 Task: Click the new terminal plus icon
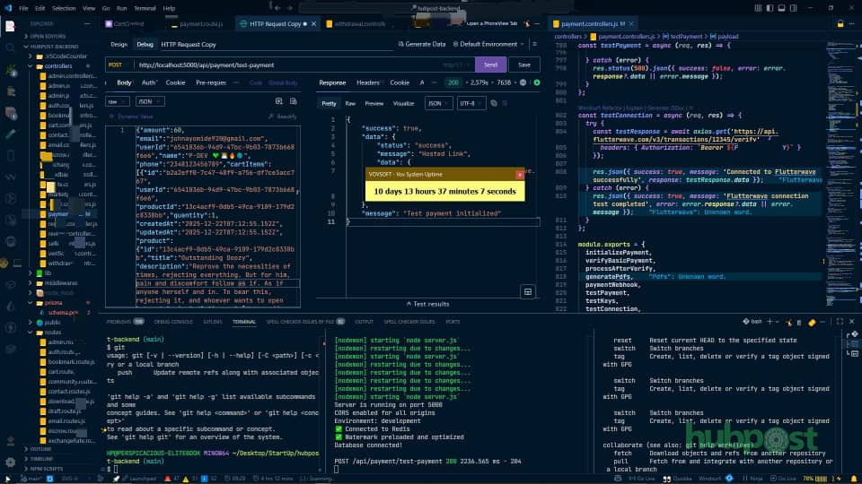770,322
